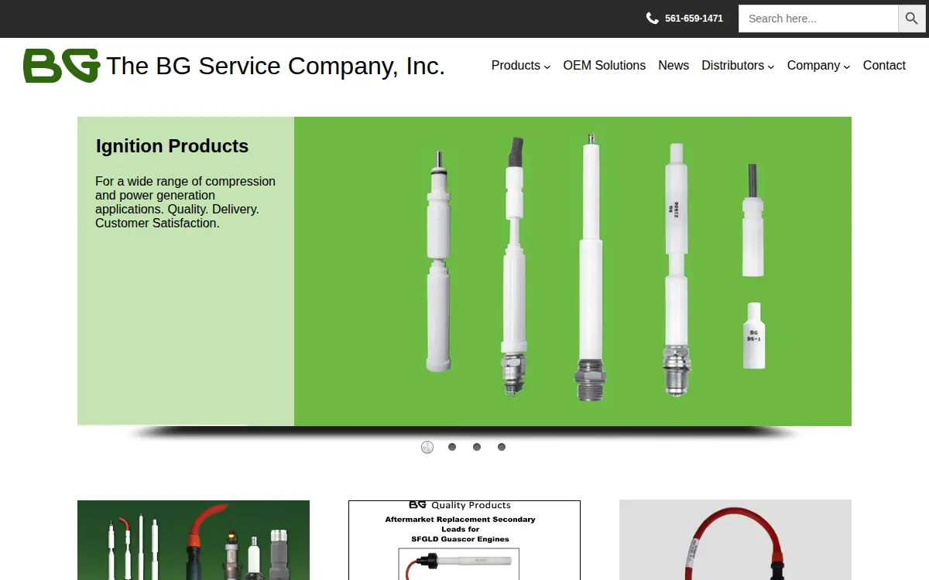Call the phone number 561-659-1471
Image resolution: width=929 pixels, height=580 pixels.
[694, 19]
